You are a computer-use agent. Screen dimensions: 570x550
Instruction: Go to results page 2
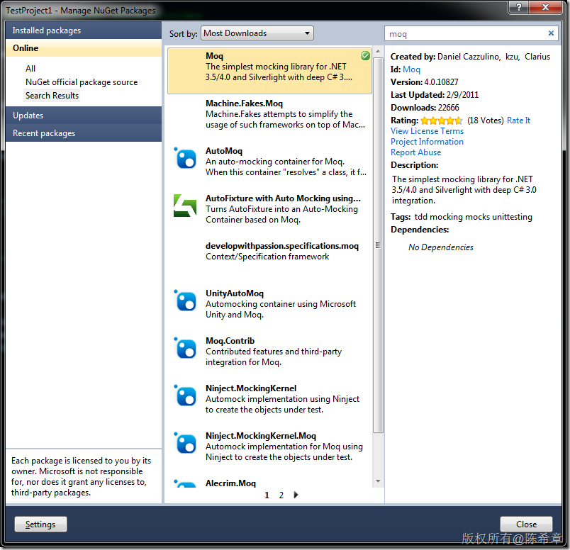point(281,495)
